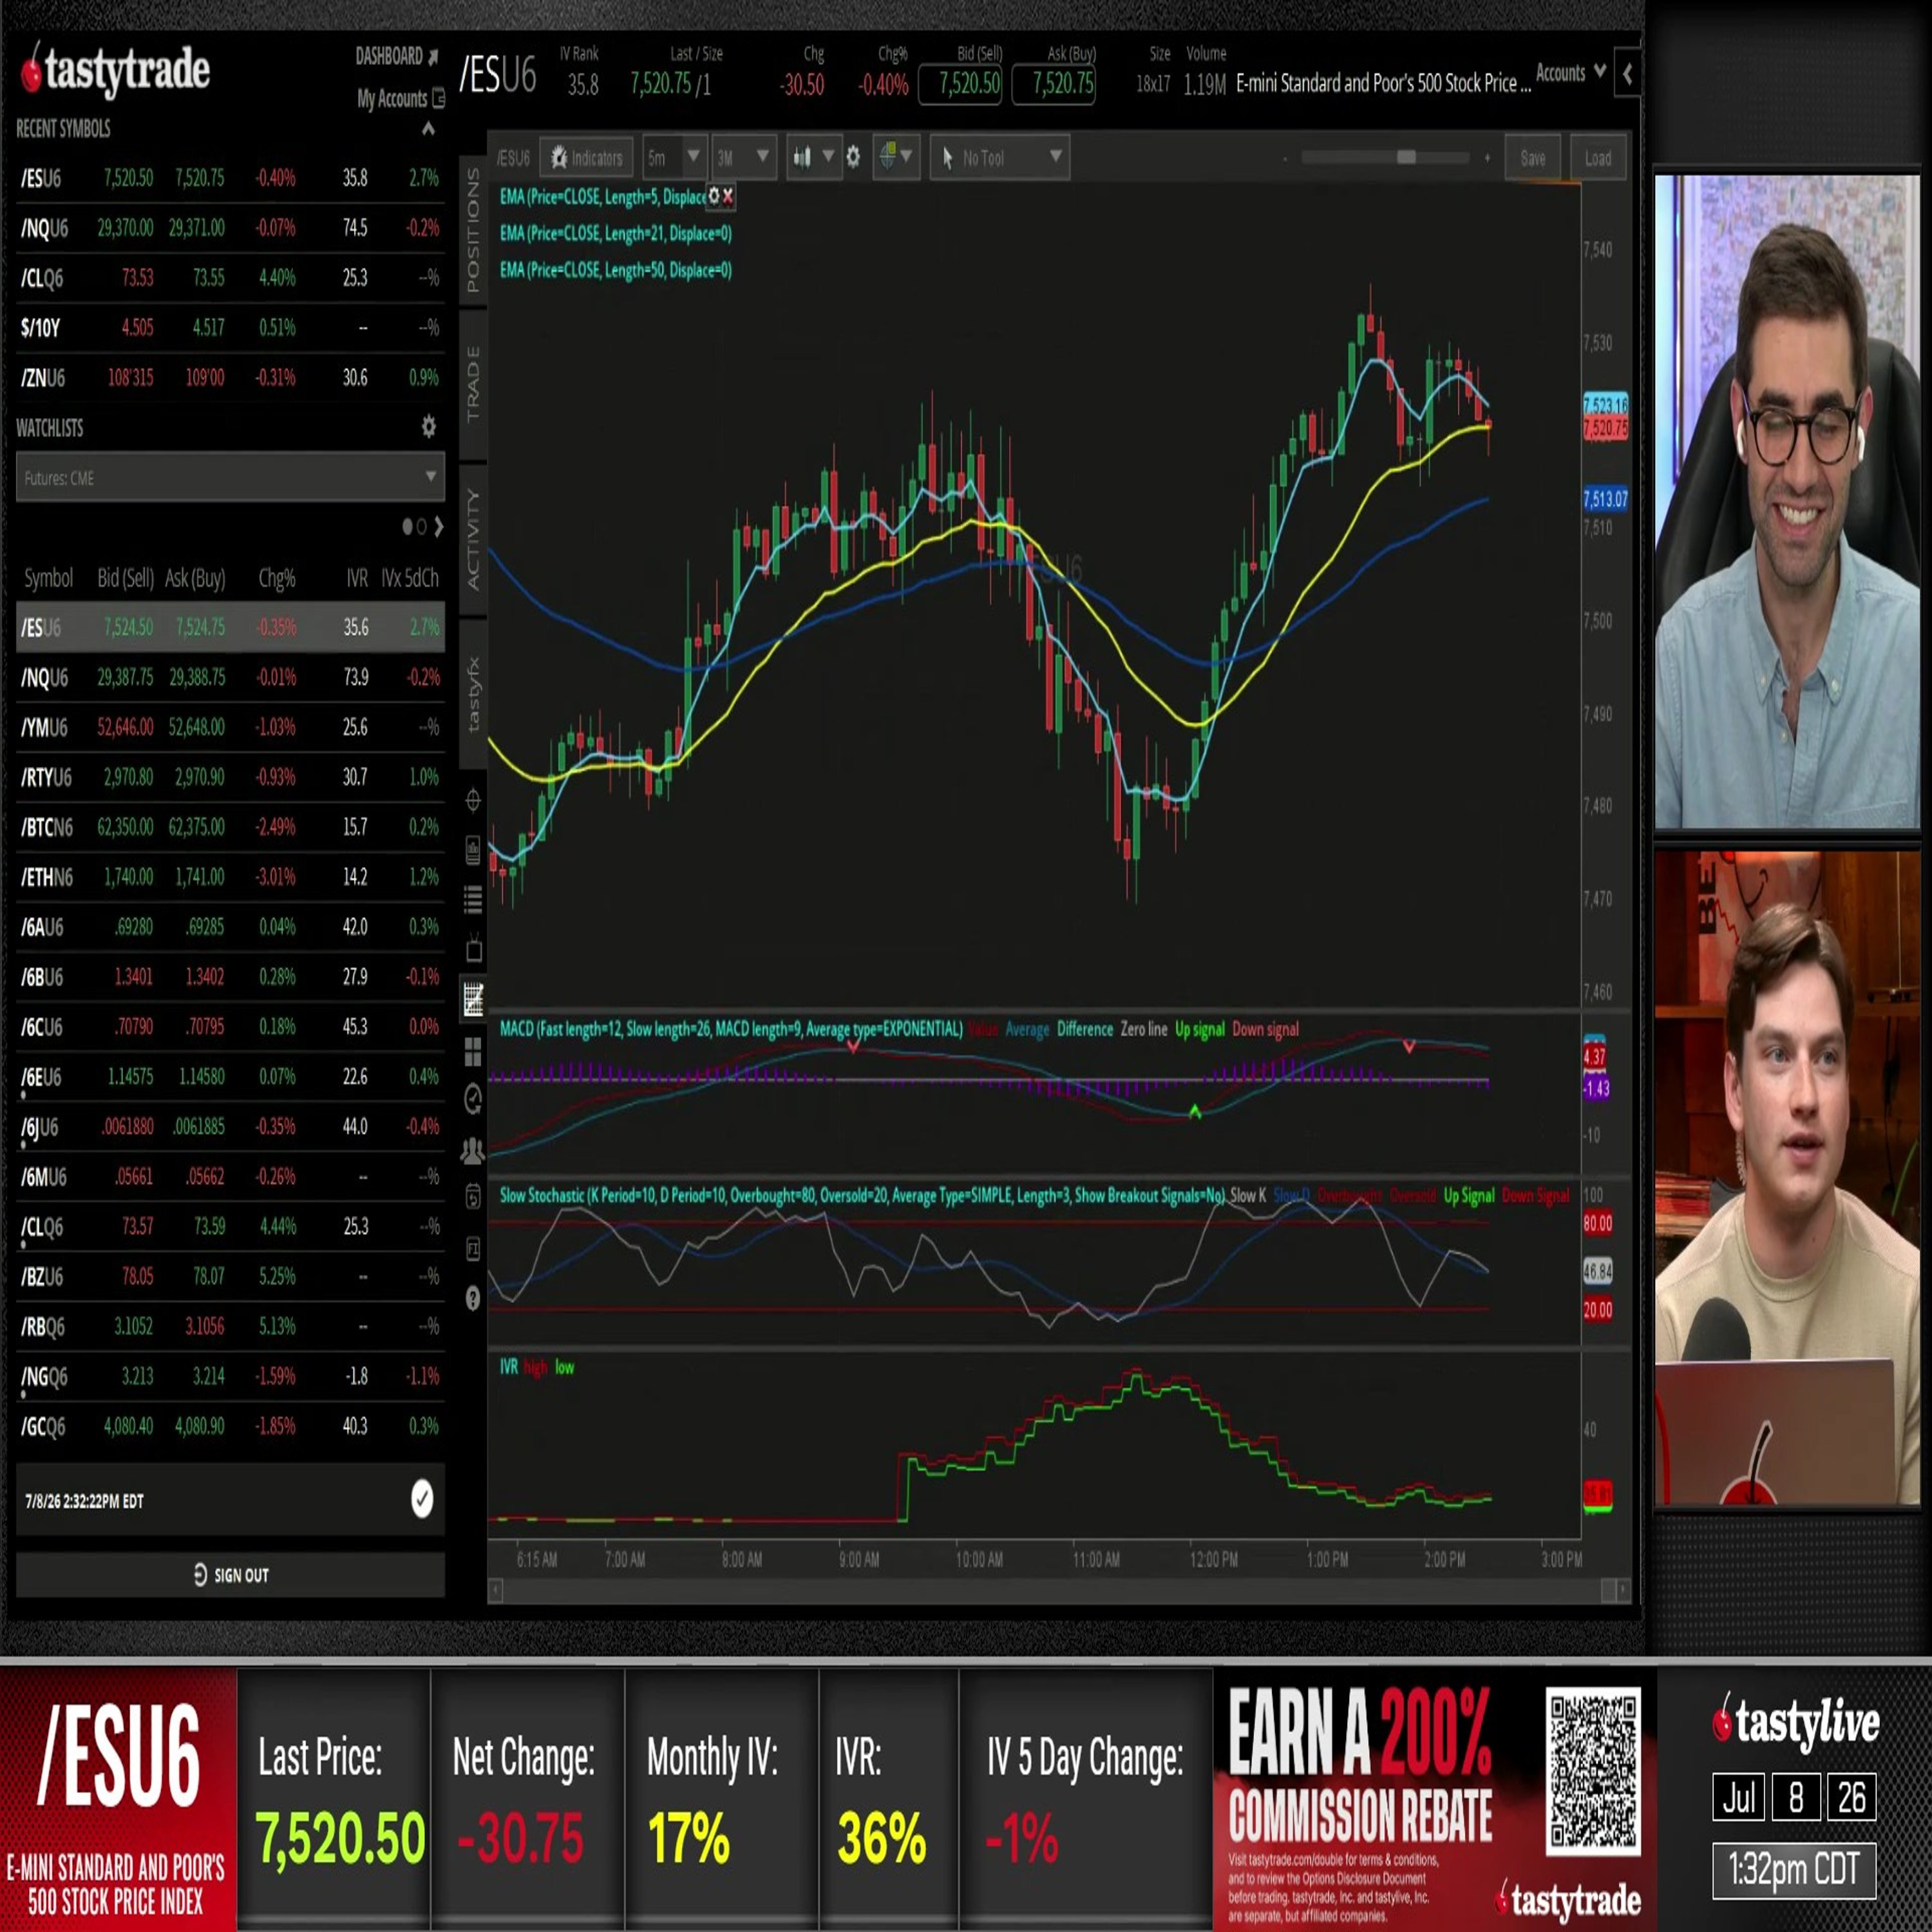The width and height of the screenshot is (1932, 1932).
Task: Open settings gear on first EMA indicator
Action: pyautogui.click(x=713, y=196)
